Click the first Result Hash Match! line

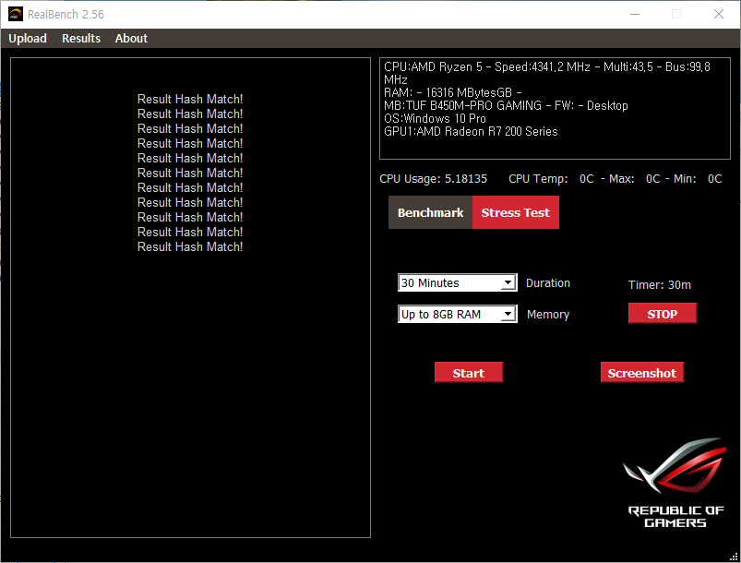click(x=190, y=100)
